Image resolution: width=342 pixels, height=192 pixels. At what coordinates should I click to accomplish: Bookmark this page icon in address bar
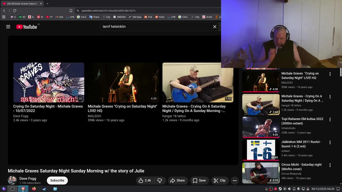pyautogui.click(x=71, y=11)
